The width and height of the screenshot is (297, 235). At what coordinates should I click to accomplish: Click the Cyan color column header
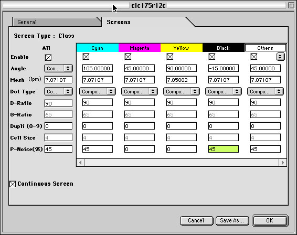pyautogui.click(x=98, y=48)
